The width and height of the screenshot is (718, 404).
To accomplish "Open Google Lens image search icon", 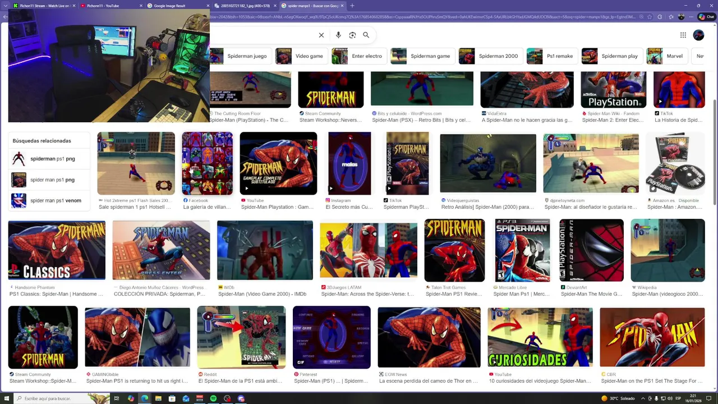I will [352, 35].
